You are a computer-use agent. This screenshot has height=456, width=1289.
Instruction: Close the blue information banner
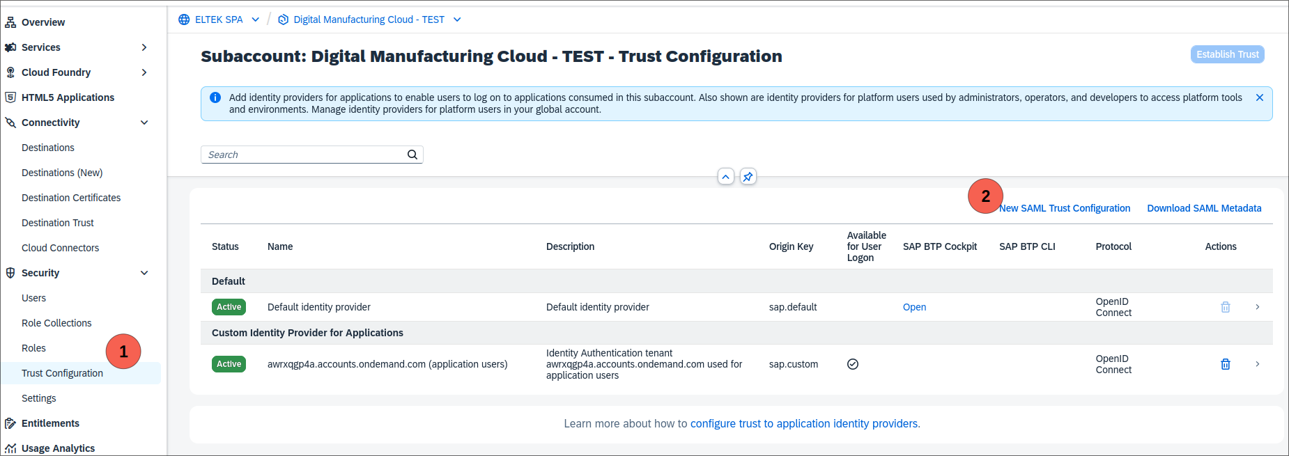pyautogui.click(x=1259, y=97)
